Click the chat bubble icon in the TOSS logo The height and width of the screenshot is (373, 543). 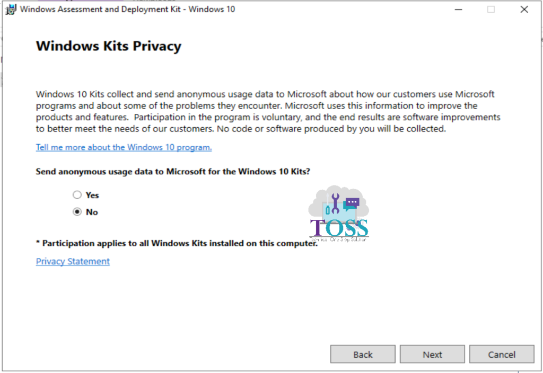352,202
